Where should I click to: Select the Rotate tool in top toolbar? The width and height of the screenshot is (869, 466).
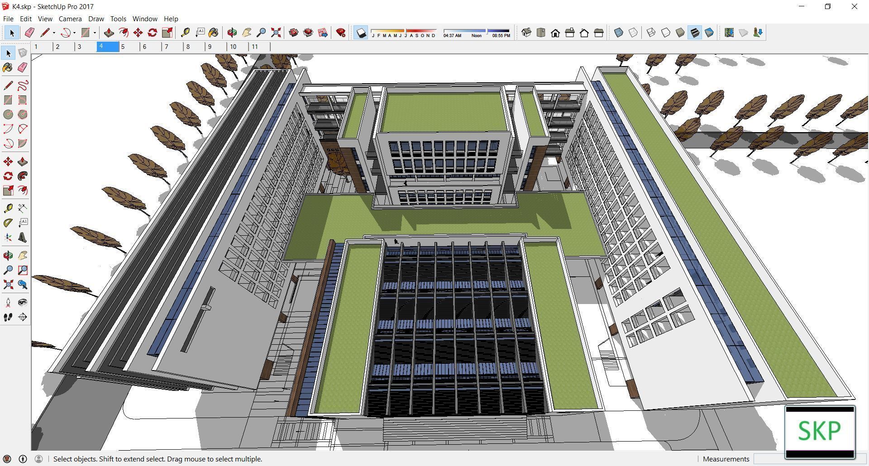[x=153, y=33]
